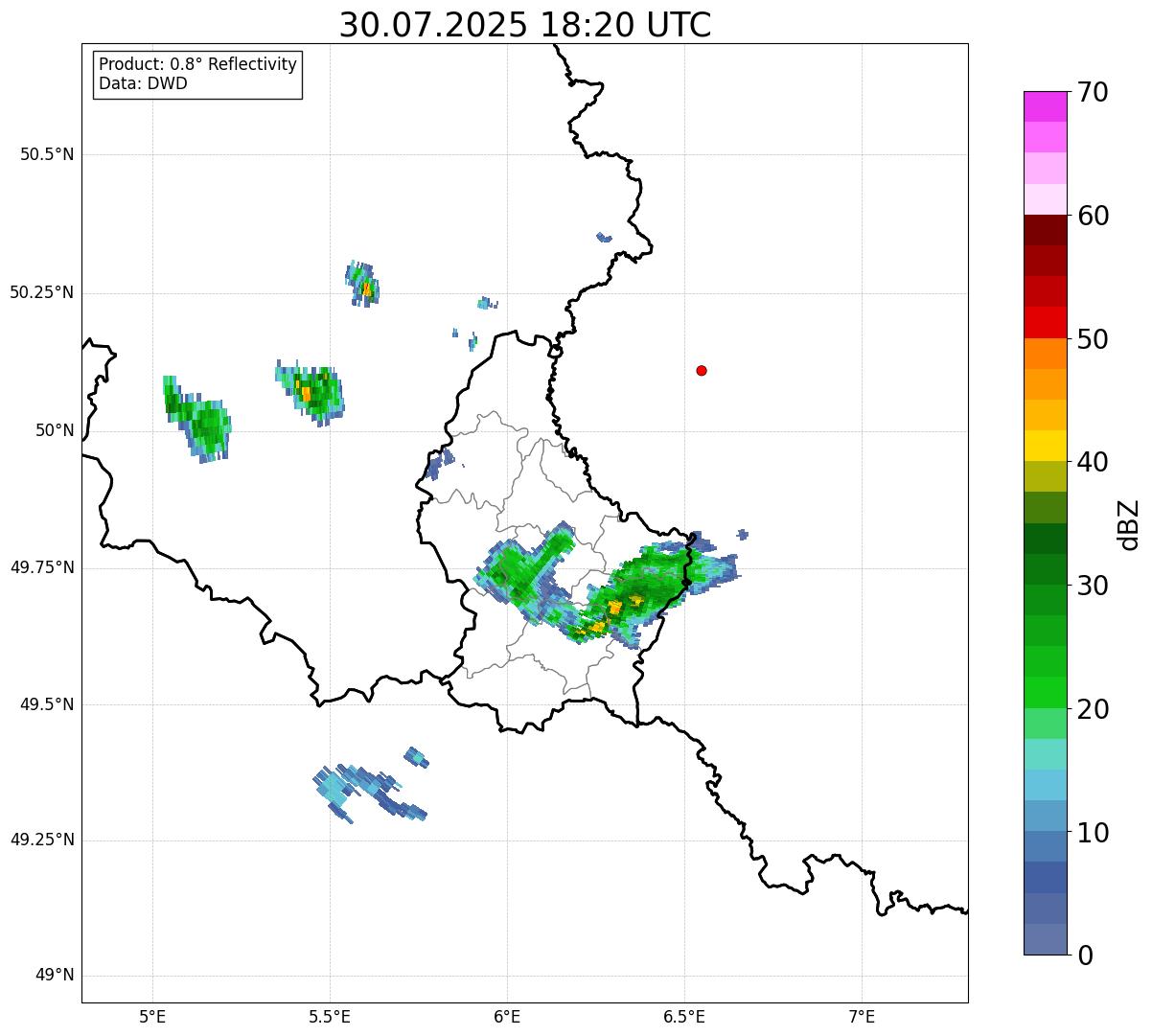Click the "dBZ" colorbar axis label
The width and height of the screenshot is (1152, 1036).
[x=1128, y=524]
